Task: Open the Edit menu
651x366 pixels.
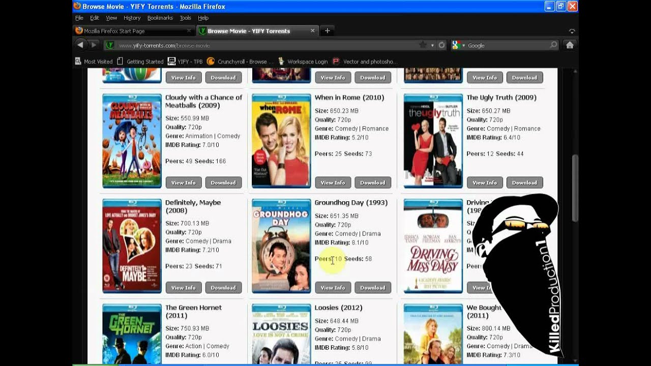Action: [x=95, y=18]
